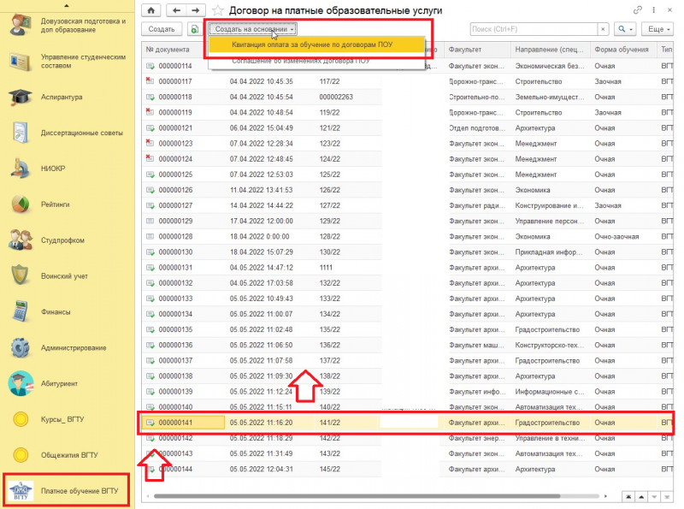The image size is (684, 509).
Task: Open the Студпрофком section
Action: coord(47,240)
